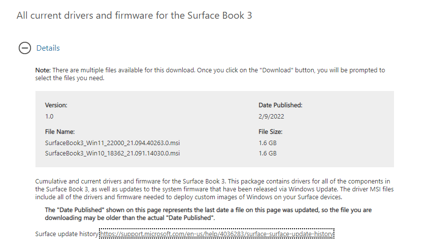Click the Surface Book 3 page heading
This screenshot has width=426, height=243.
click(x=134, y=15)
